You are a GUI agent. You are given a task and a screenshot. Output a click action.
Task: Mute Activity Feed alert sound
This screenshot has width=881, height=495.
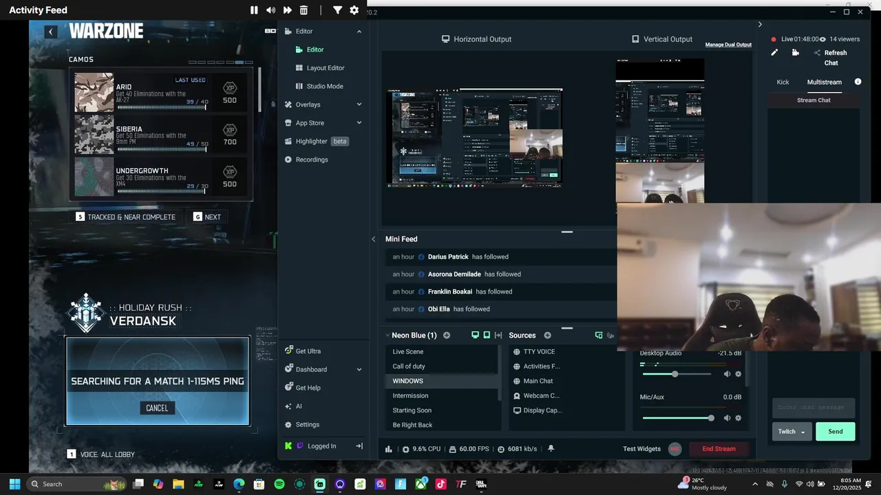pos(270,10)
